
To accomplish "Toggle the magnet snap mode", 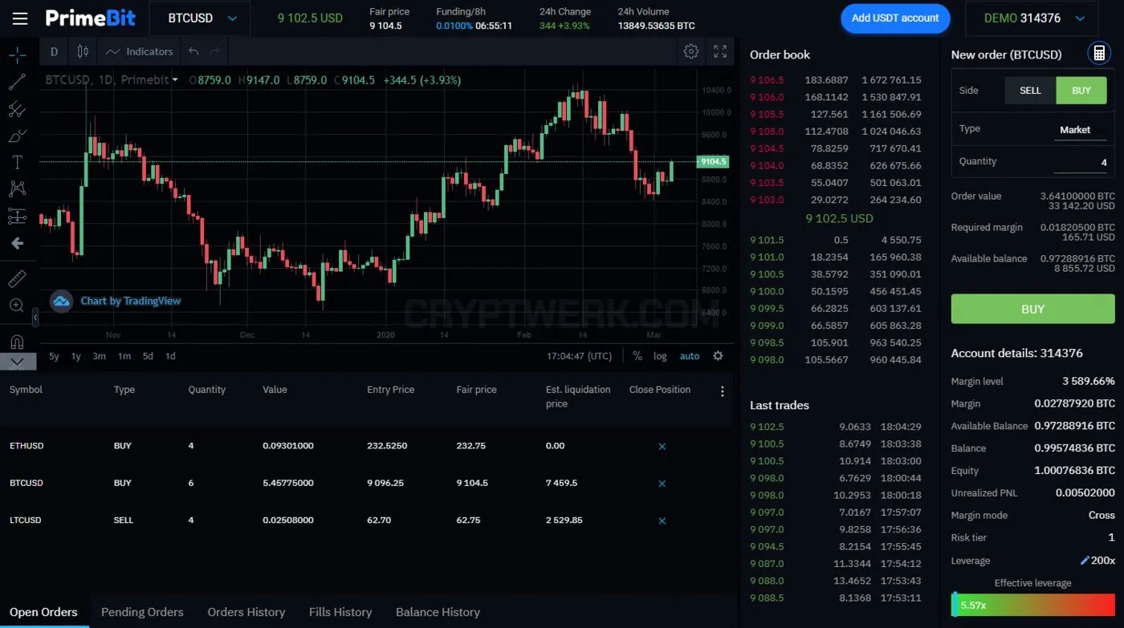I will pyautogui.click(x=17, y=342).
